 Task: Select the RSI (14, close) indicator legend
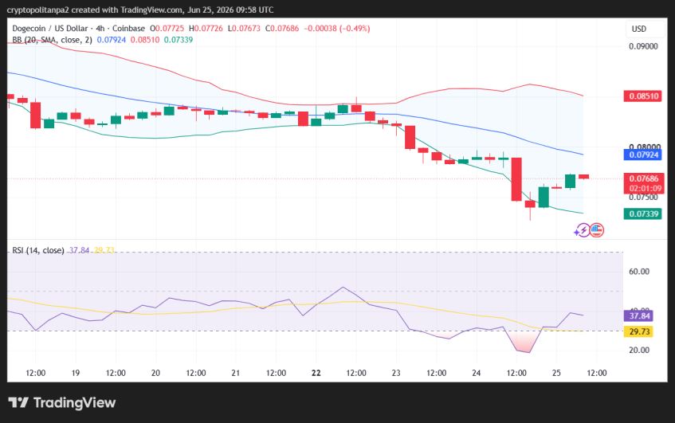(x=38, y=250)
